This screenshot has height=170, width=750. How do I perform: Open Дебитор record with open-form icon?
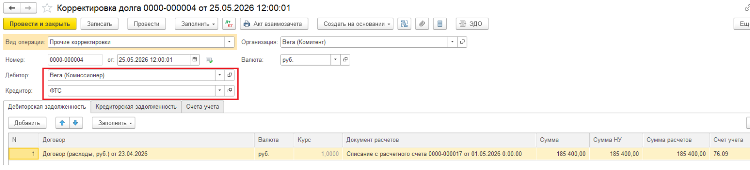point(230,75)
